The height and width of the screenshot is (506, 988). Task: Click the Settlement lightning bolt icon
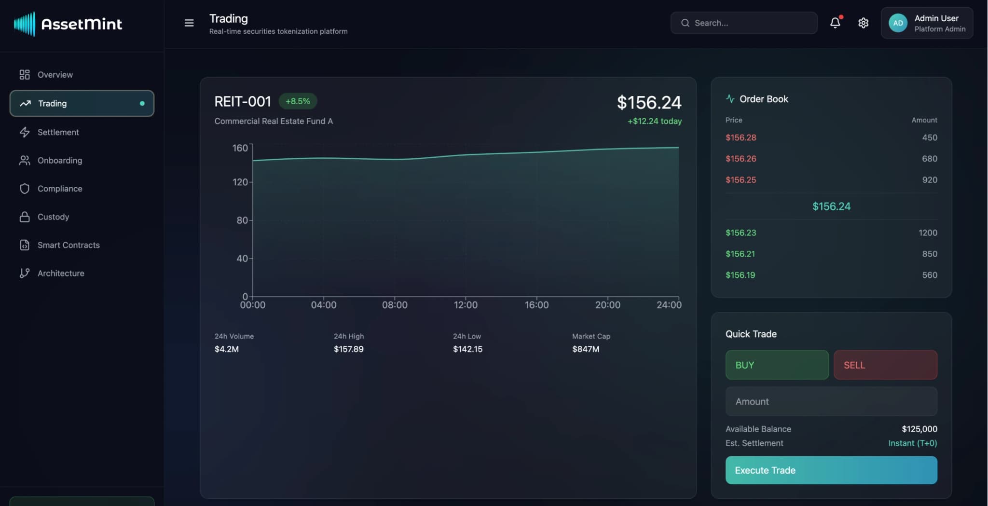pyautogui.click(x=25, y=132)
